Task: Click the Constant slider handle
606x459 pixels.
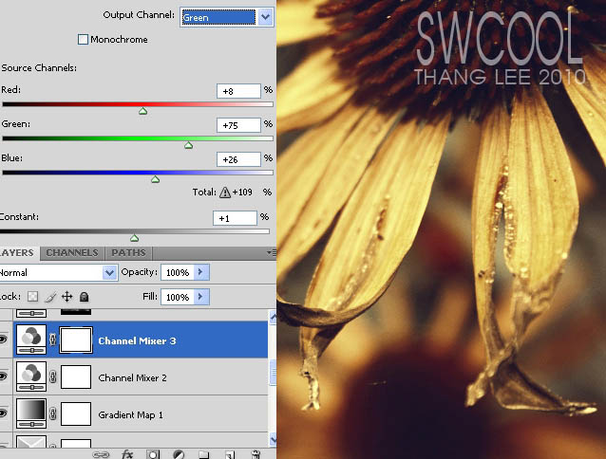Action: (135, 238)
